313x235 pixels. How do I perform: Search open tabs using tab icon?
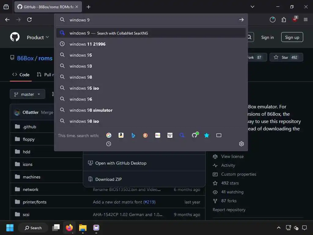coord(219,135)
